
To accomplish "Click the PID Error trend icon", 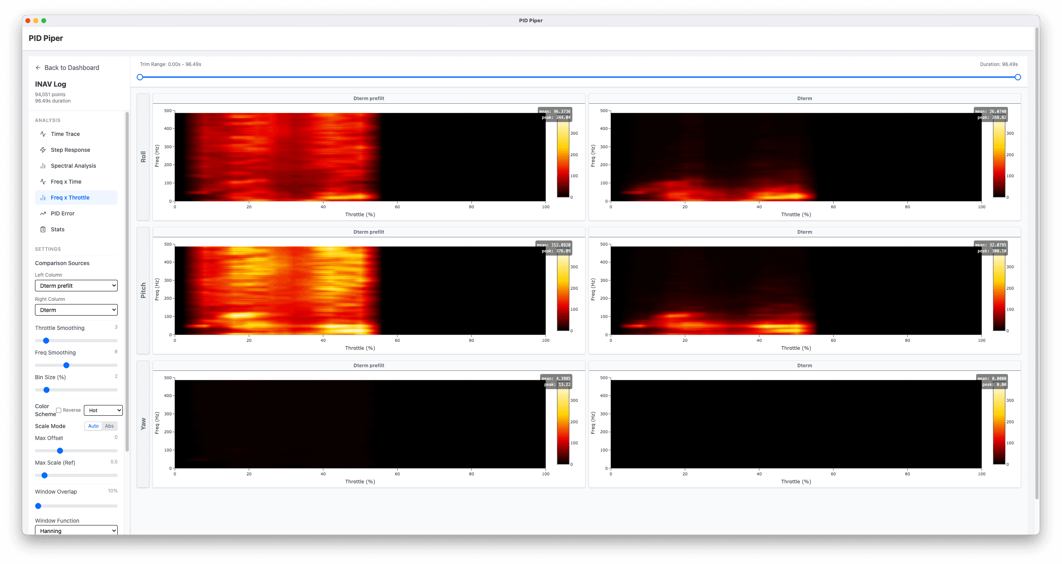I will point(43,213).
